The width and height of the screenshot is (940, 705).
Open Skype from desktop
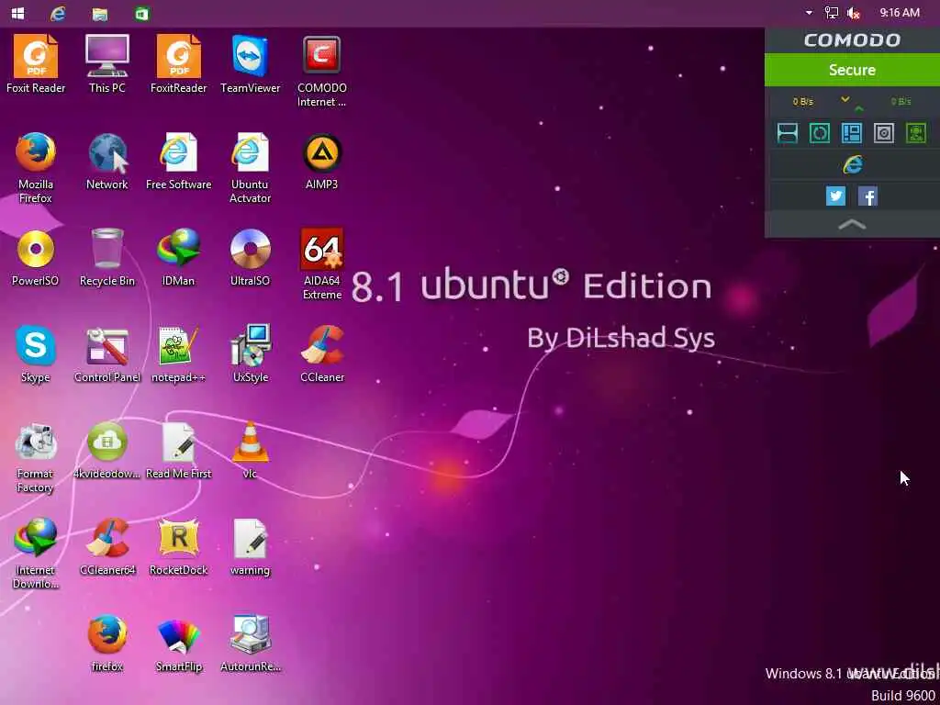tap(36, 353)
